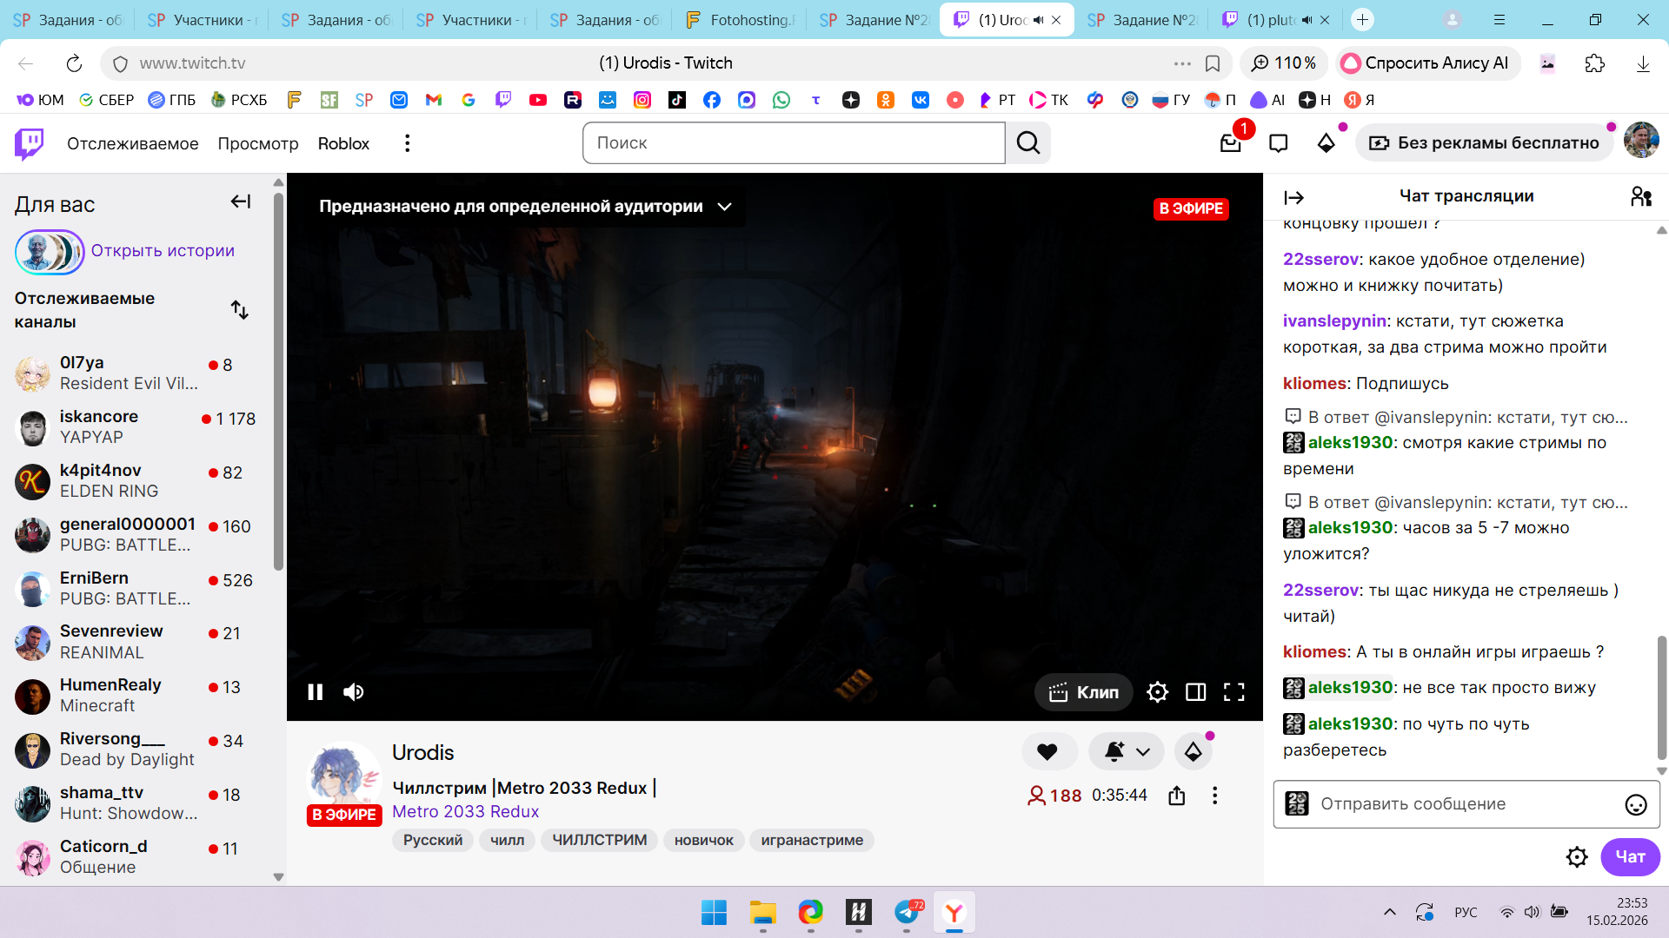Screen dimensions: 1669x938
Task: Open the chat community users icon
Action: [1641, 197]
